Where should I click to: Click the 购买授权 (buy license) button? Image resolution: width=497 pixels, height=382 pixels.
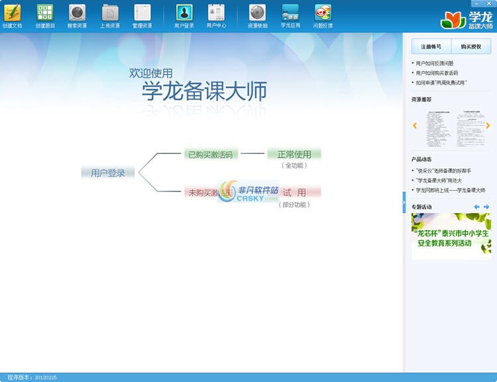click(471, 46)
